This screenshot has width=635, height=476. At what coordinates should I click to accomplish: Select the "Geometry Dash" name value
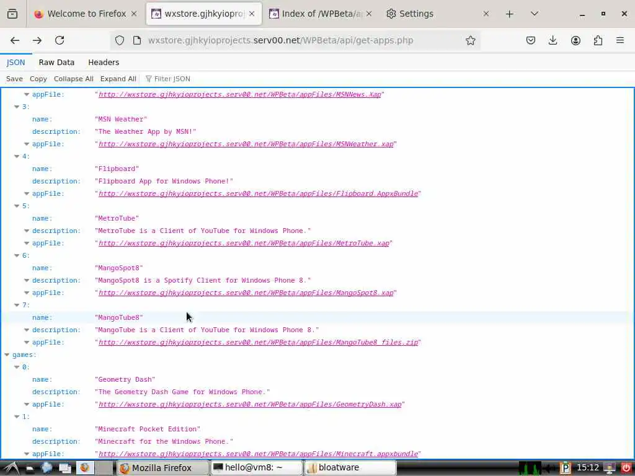pyautogui.click(x=125, y=379)
